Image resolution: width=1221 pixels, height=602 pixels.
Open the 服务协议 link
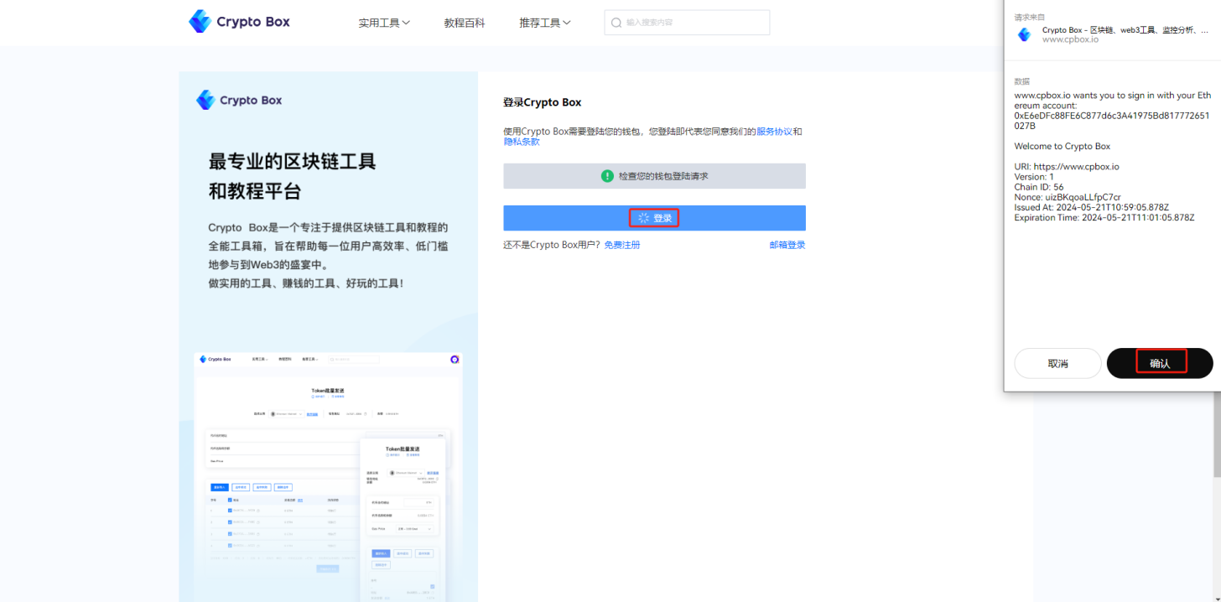point(774,132)
